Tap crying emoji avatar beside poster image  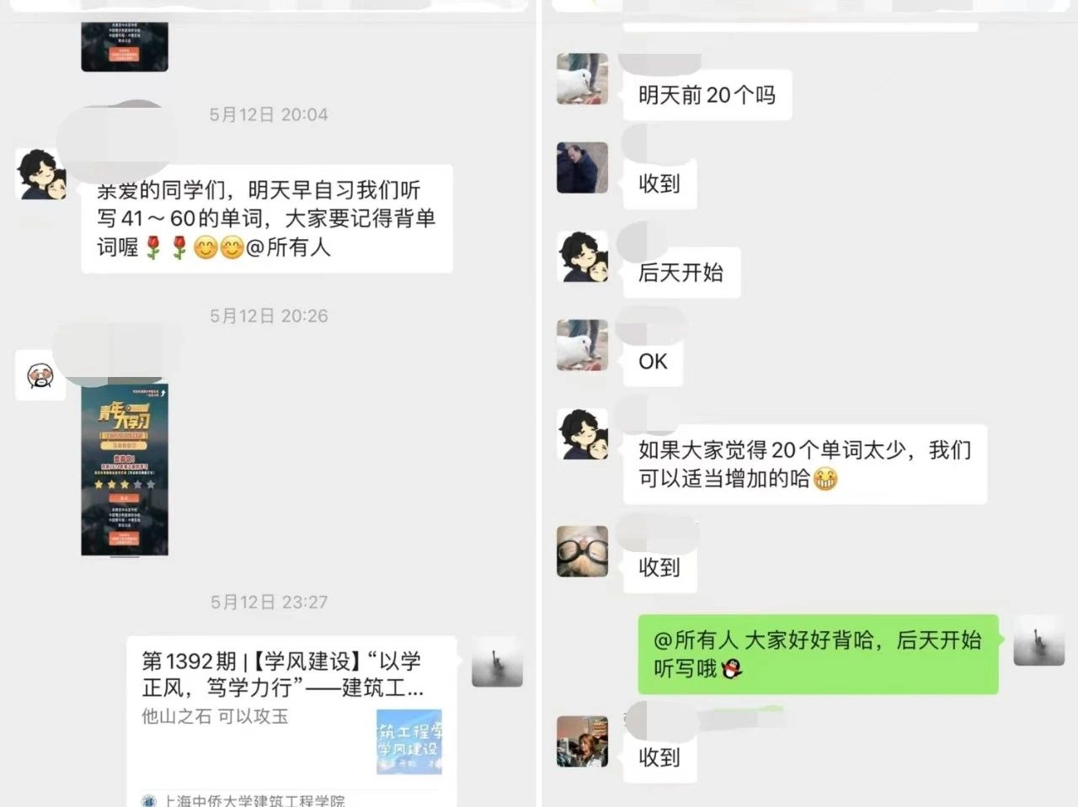pyautogui.click(x=41, y=375)
